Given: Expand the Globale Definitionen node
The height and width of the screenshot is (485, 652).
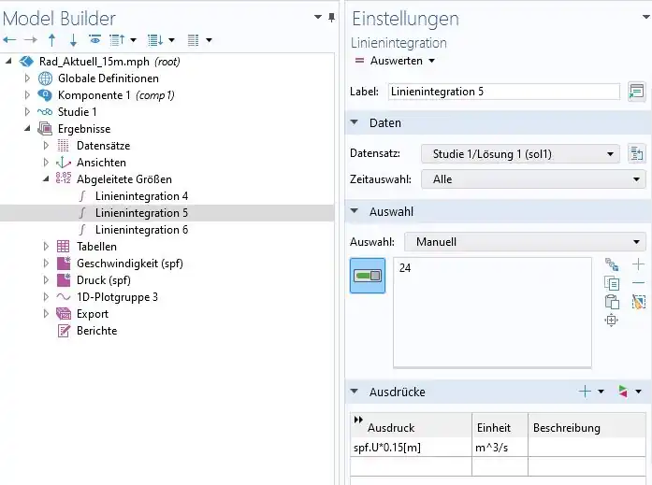Looking at the screenshot, I should pos(28,78).
